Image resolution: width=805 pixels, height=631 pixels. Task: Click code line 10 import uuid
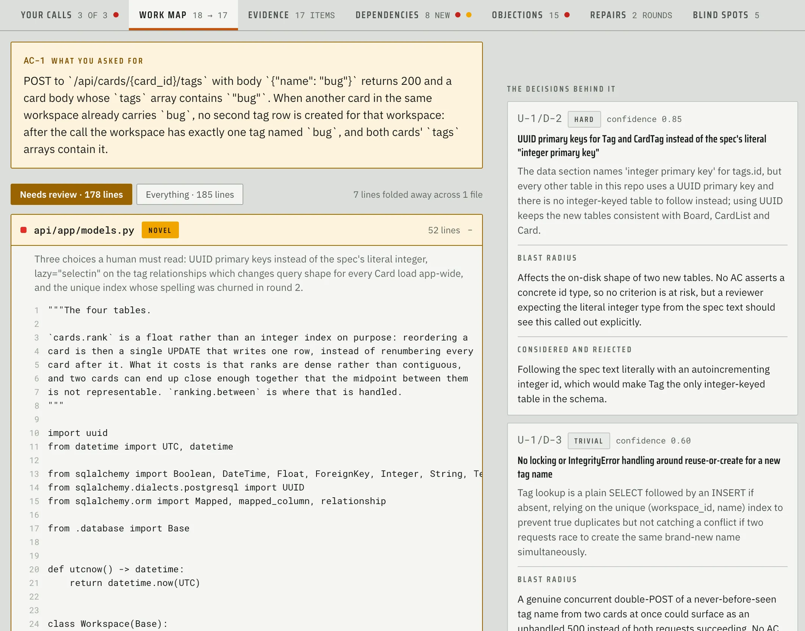pos(78,433)
